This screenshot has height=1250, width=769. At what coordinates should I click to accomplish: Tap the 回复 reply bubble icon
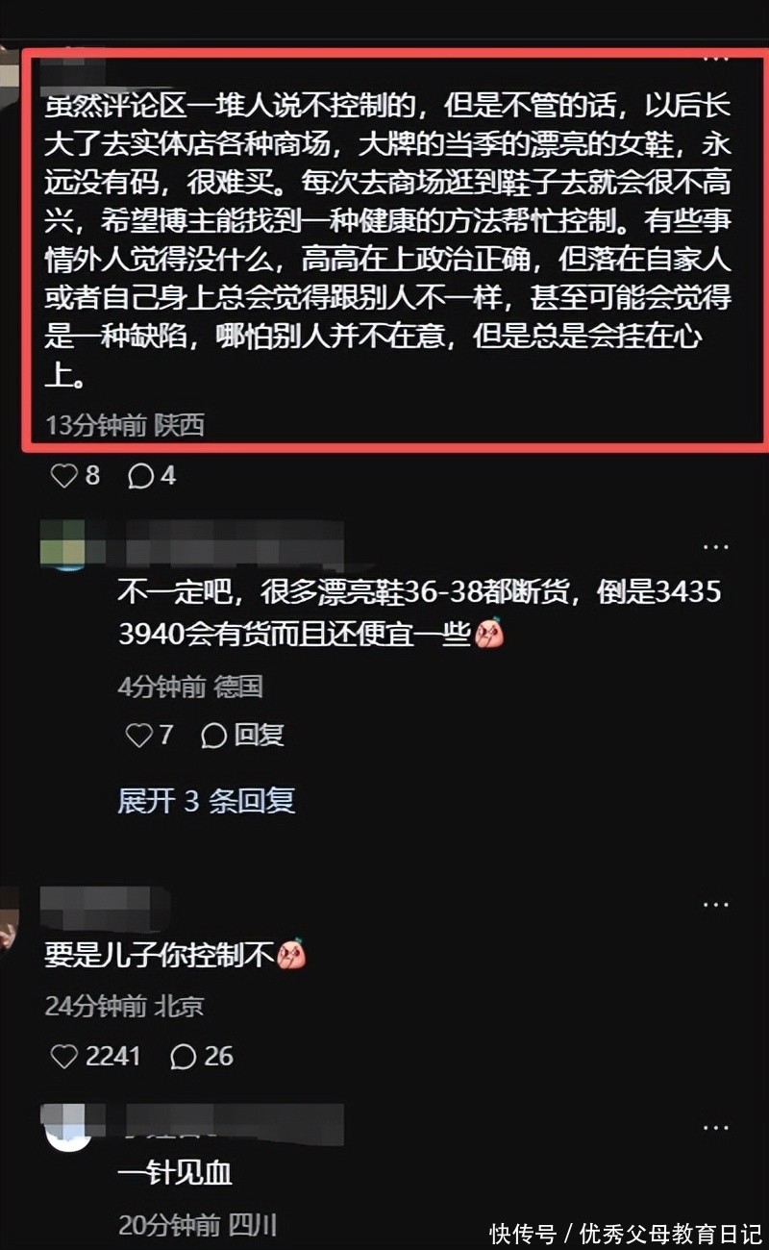pos(213,736)
